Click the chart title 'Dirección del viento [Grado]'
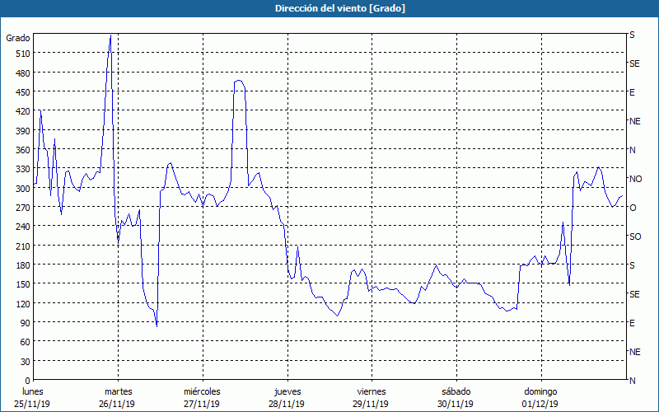 click(x=340, y=8)
